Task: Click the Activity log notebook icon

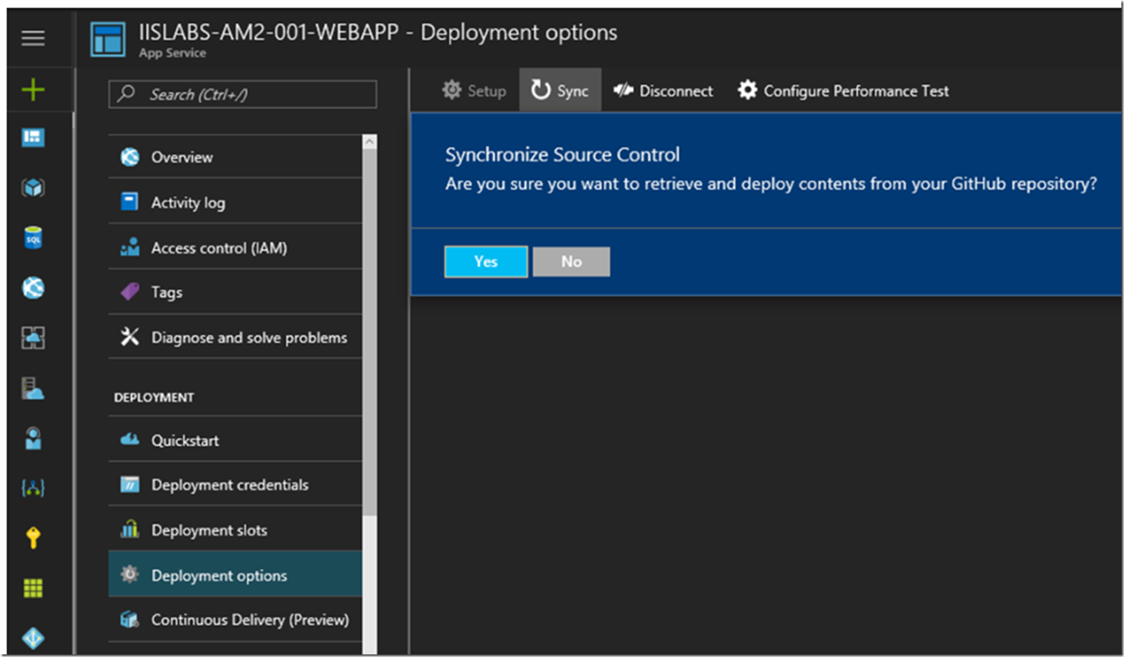Action: click(130, 202)
